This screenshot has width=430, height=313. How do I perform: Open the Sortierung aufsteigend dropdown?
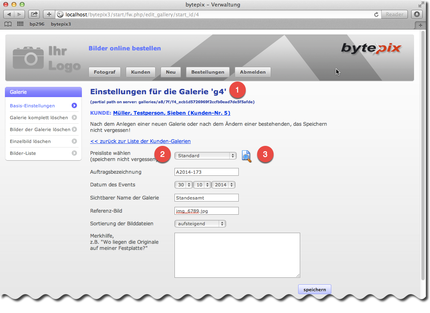click(x=200, y=224)
